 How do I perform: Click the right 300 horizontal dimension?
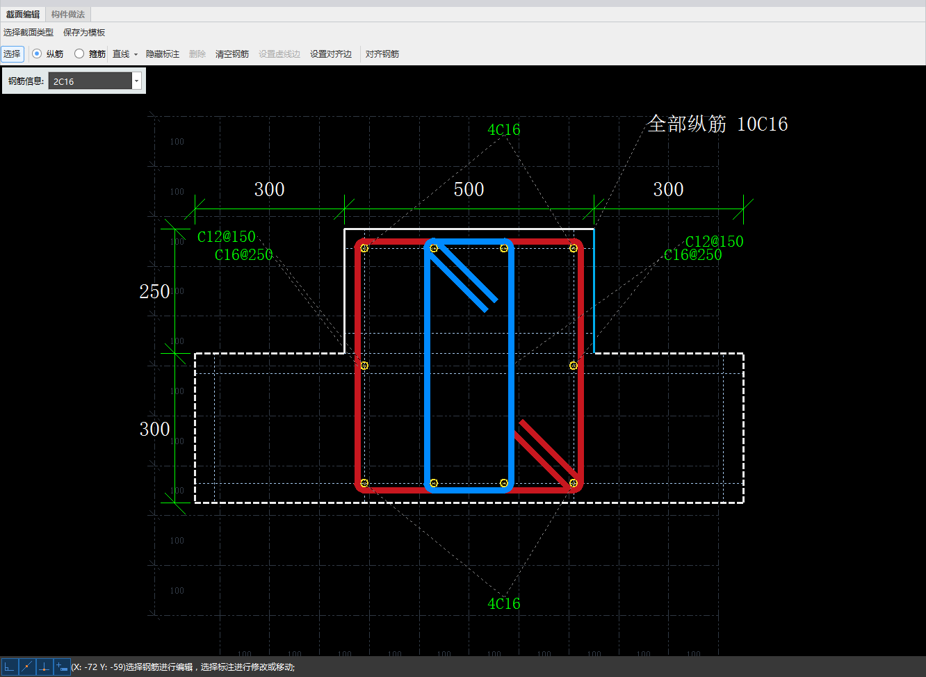pyautogui.click(x=669, y=189)
